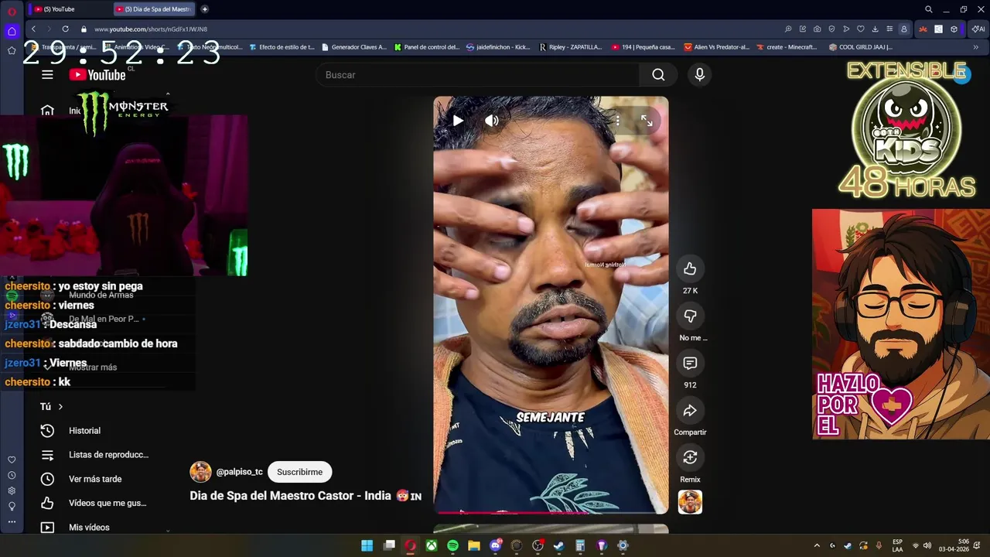Play the Shorts video

click(458, 121)
